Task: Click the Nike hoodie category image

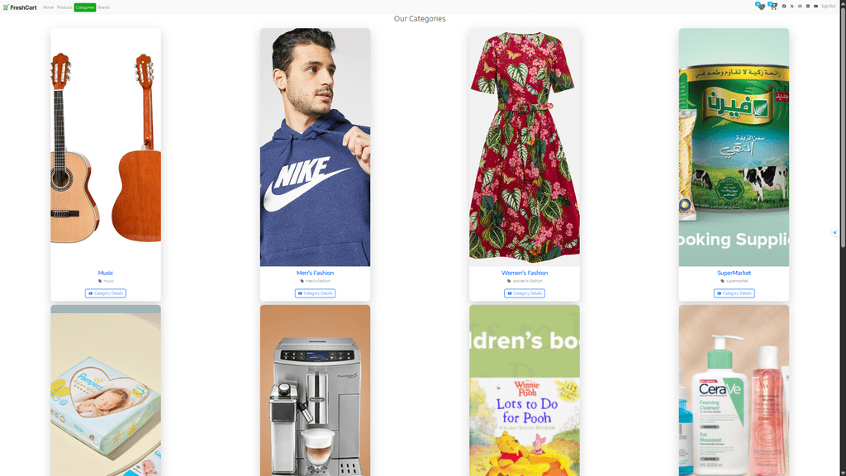Action: (315, 147)
